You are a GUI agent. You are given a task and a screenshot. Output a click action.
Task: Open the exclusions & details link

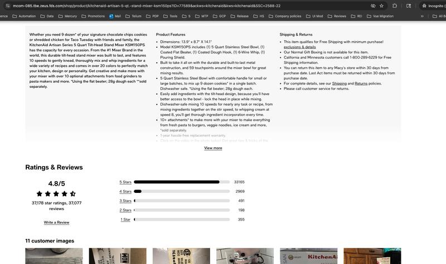300,47
